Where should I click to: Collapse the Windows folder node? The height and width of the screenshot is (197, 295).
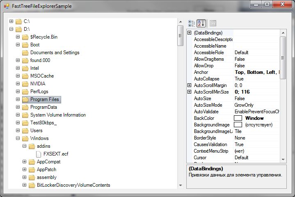click(x=18, y=138)
